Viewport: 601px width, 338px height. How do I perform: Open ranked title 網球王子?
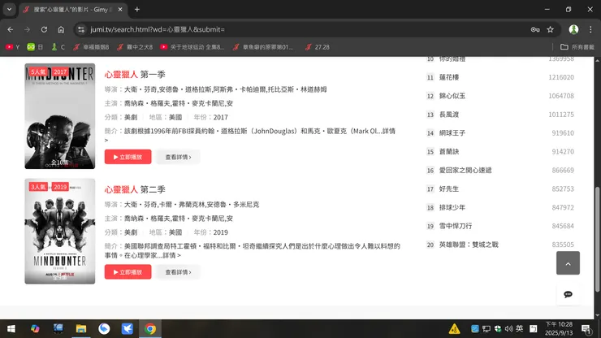[x=452, y=133]
